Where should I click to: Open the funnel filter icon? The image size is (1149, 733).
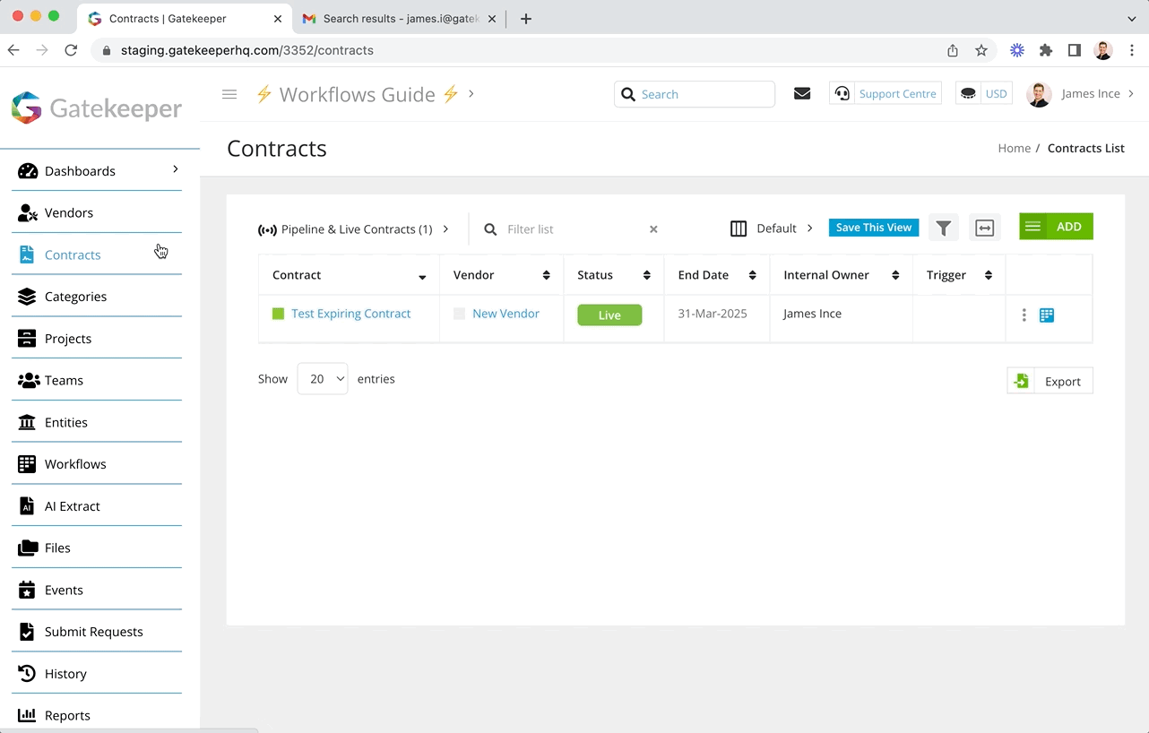pyautogui.click(x=944, y=229)
